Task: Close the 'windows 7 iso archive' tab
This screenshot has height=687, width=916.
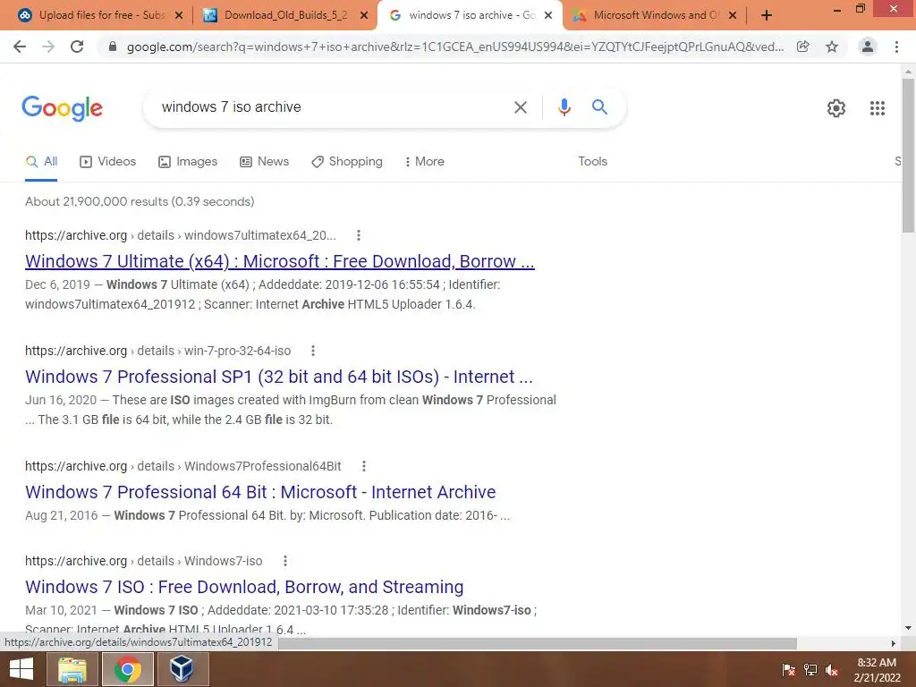Action: coord(548,15)
